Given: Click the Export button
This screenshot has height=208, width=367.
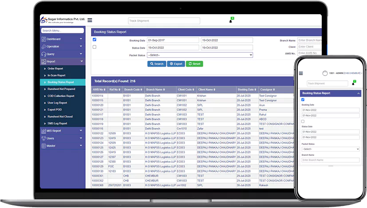Looking at the screenshot, I should (176, 64).
